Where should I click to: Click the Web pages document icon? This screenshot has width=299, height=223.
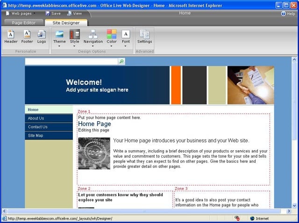7,14
